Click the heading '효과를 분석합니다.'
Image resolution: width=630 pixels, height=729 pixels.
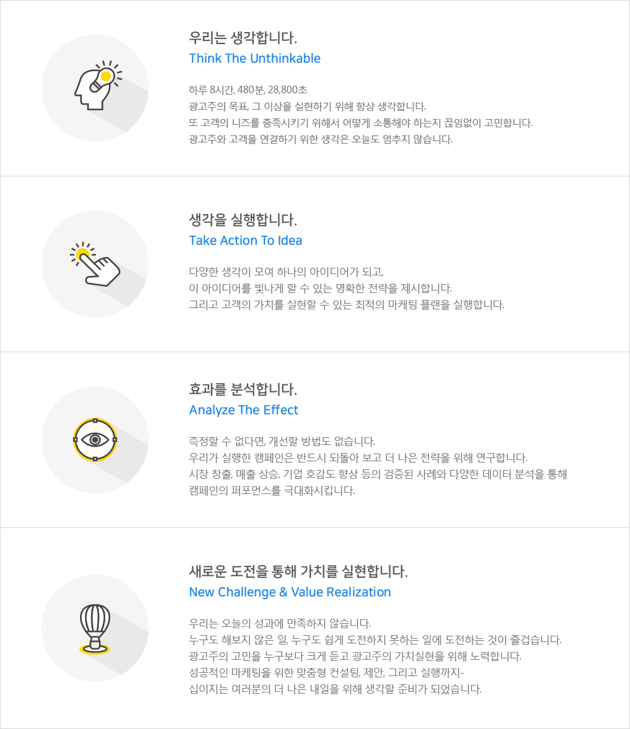[x=243, y=389]
